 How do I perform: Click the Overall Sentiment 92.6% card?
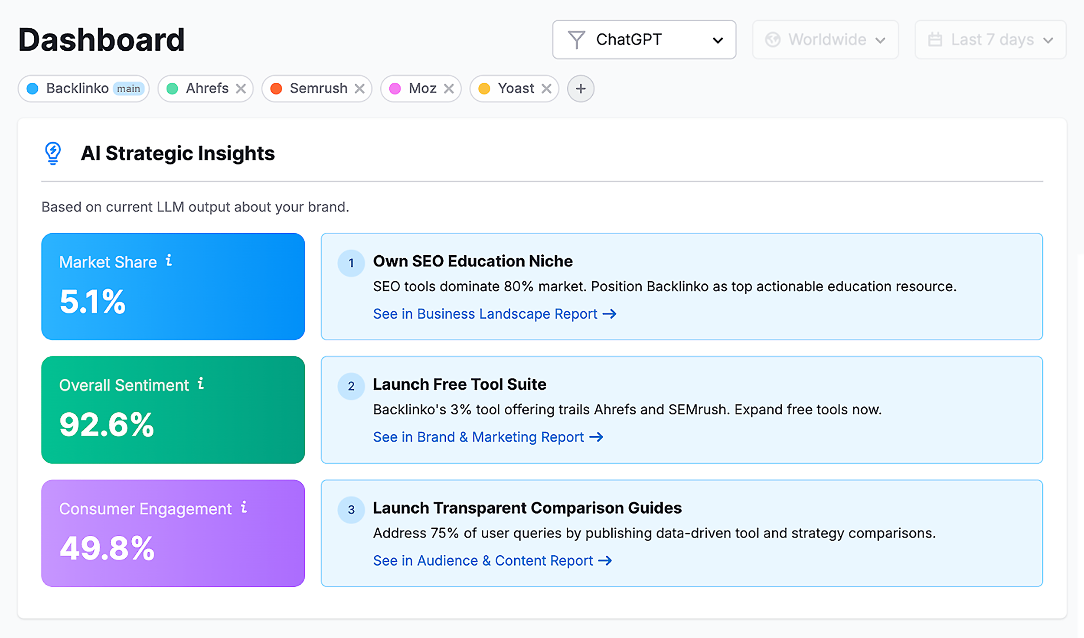click(173, 410)
